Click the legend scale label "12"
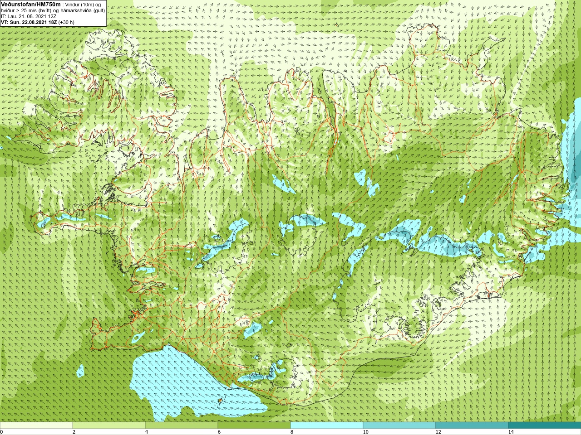This screenshot has width=581, height=435. (438, 432)
